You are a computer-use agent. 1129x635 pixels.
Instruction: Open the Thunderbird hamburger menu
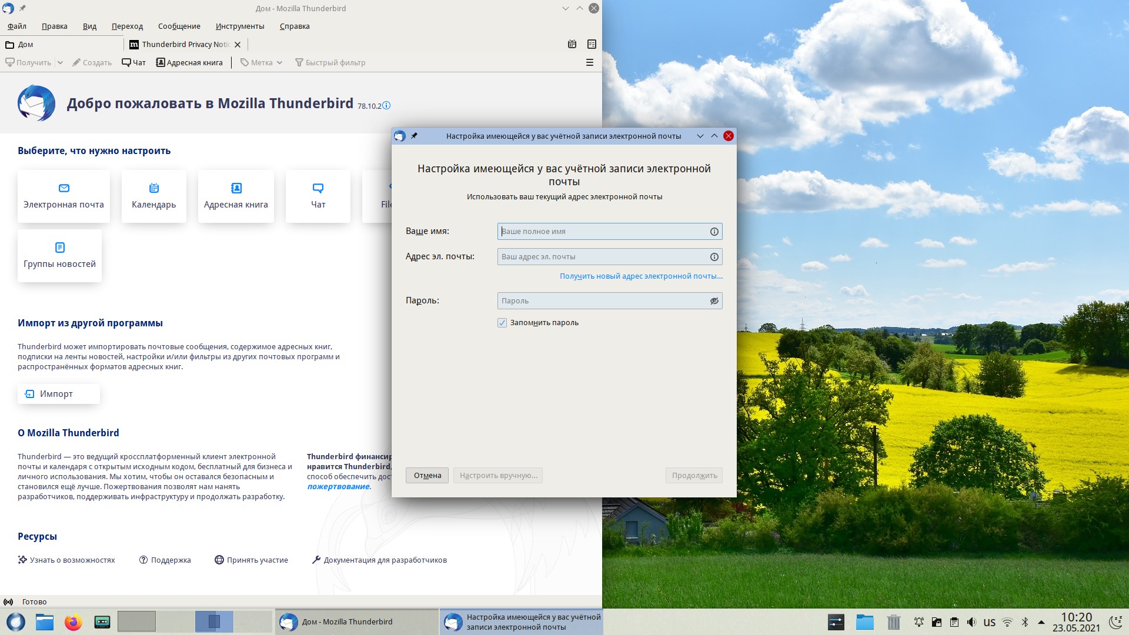tap(589, 62)
